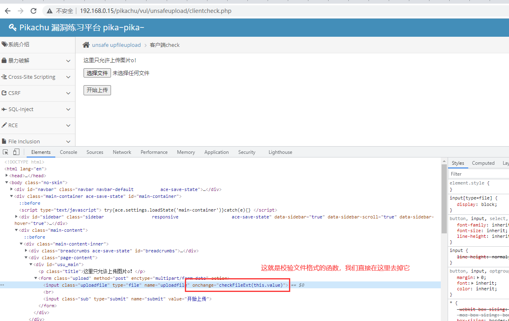Click the browser back arrow
The width and height of the screenshot is (509, 321).
pyautogui.click(x=7, y=11)
